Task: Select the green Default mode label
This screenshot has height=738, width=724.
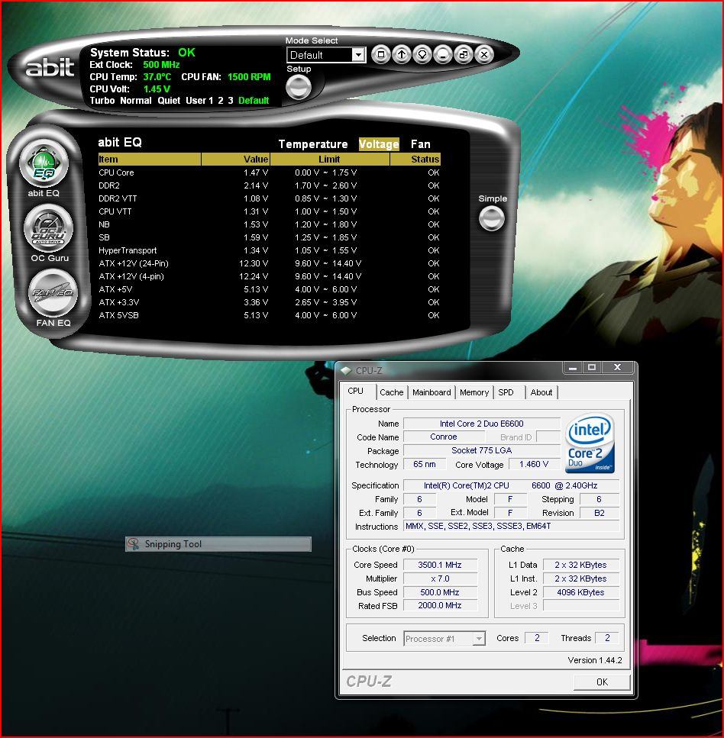Action: [254, 100]
